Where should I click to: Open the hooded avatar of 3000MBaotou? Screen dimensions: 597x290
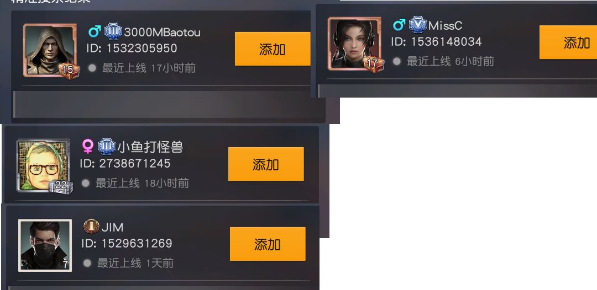tap(50, 50)
